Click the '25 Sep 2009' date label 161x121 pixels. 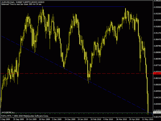(19, 119)
